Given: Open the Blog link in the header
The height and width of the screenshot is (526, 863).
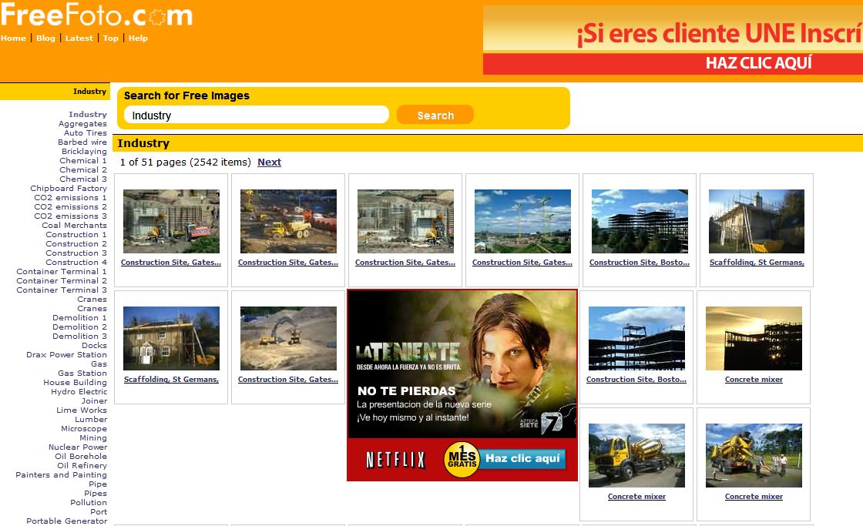Looking at the screenshot, I should [45, 38].
